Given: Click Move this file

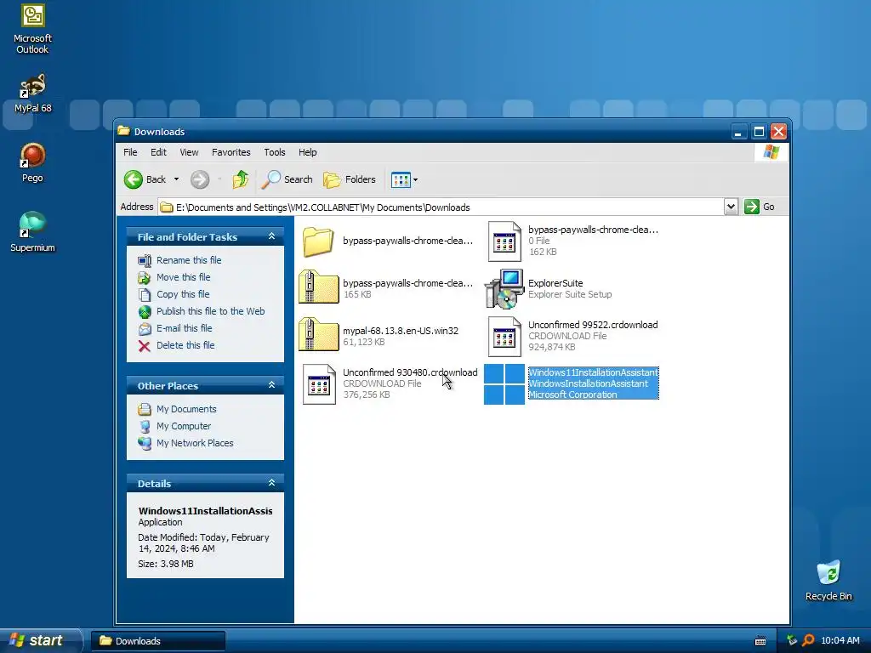Looking at the screenshot, I should coord(184,277).
